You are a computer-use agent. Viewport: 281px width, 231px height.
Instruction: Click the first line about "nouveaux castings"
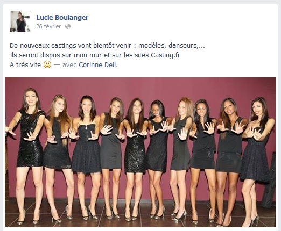click(107, 46)
